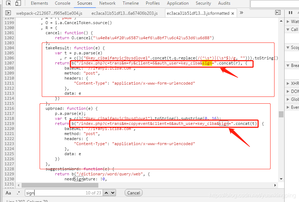
Task: Open the webpack-c212667 js file tab
Action: 49,13
